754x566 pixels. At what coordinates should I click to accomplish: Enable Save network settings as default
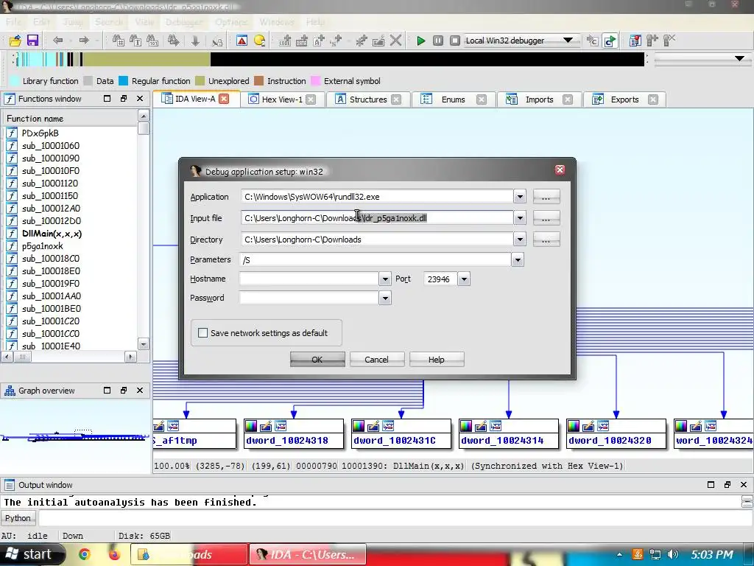pyautogui.click(x=203, y=332)
